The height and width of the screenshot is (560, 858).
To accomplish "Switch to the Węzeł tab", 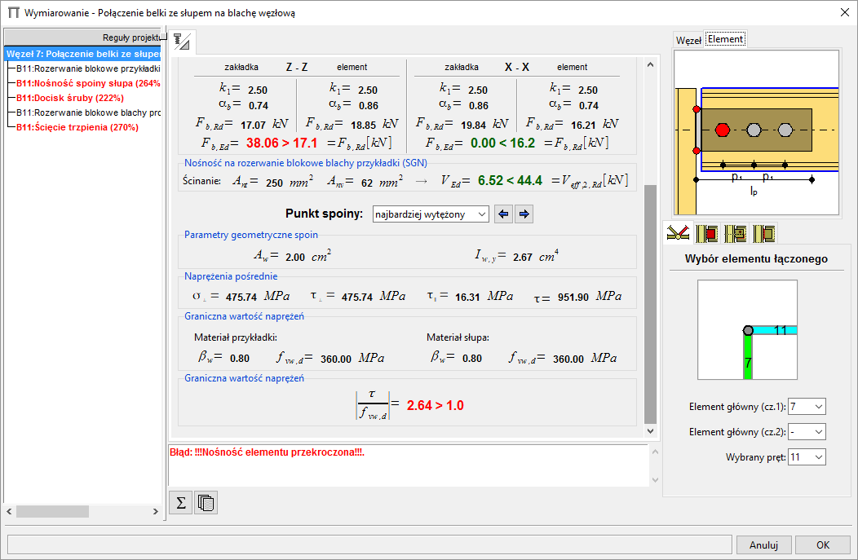I will click(x=688, y=40).
